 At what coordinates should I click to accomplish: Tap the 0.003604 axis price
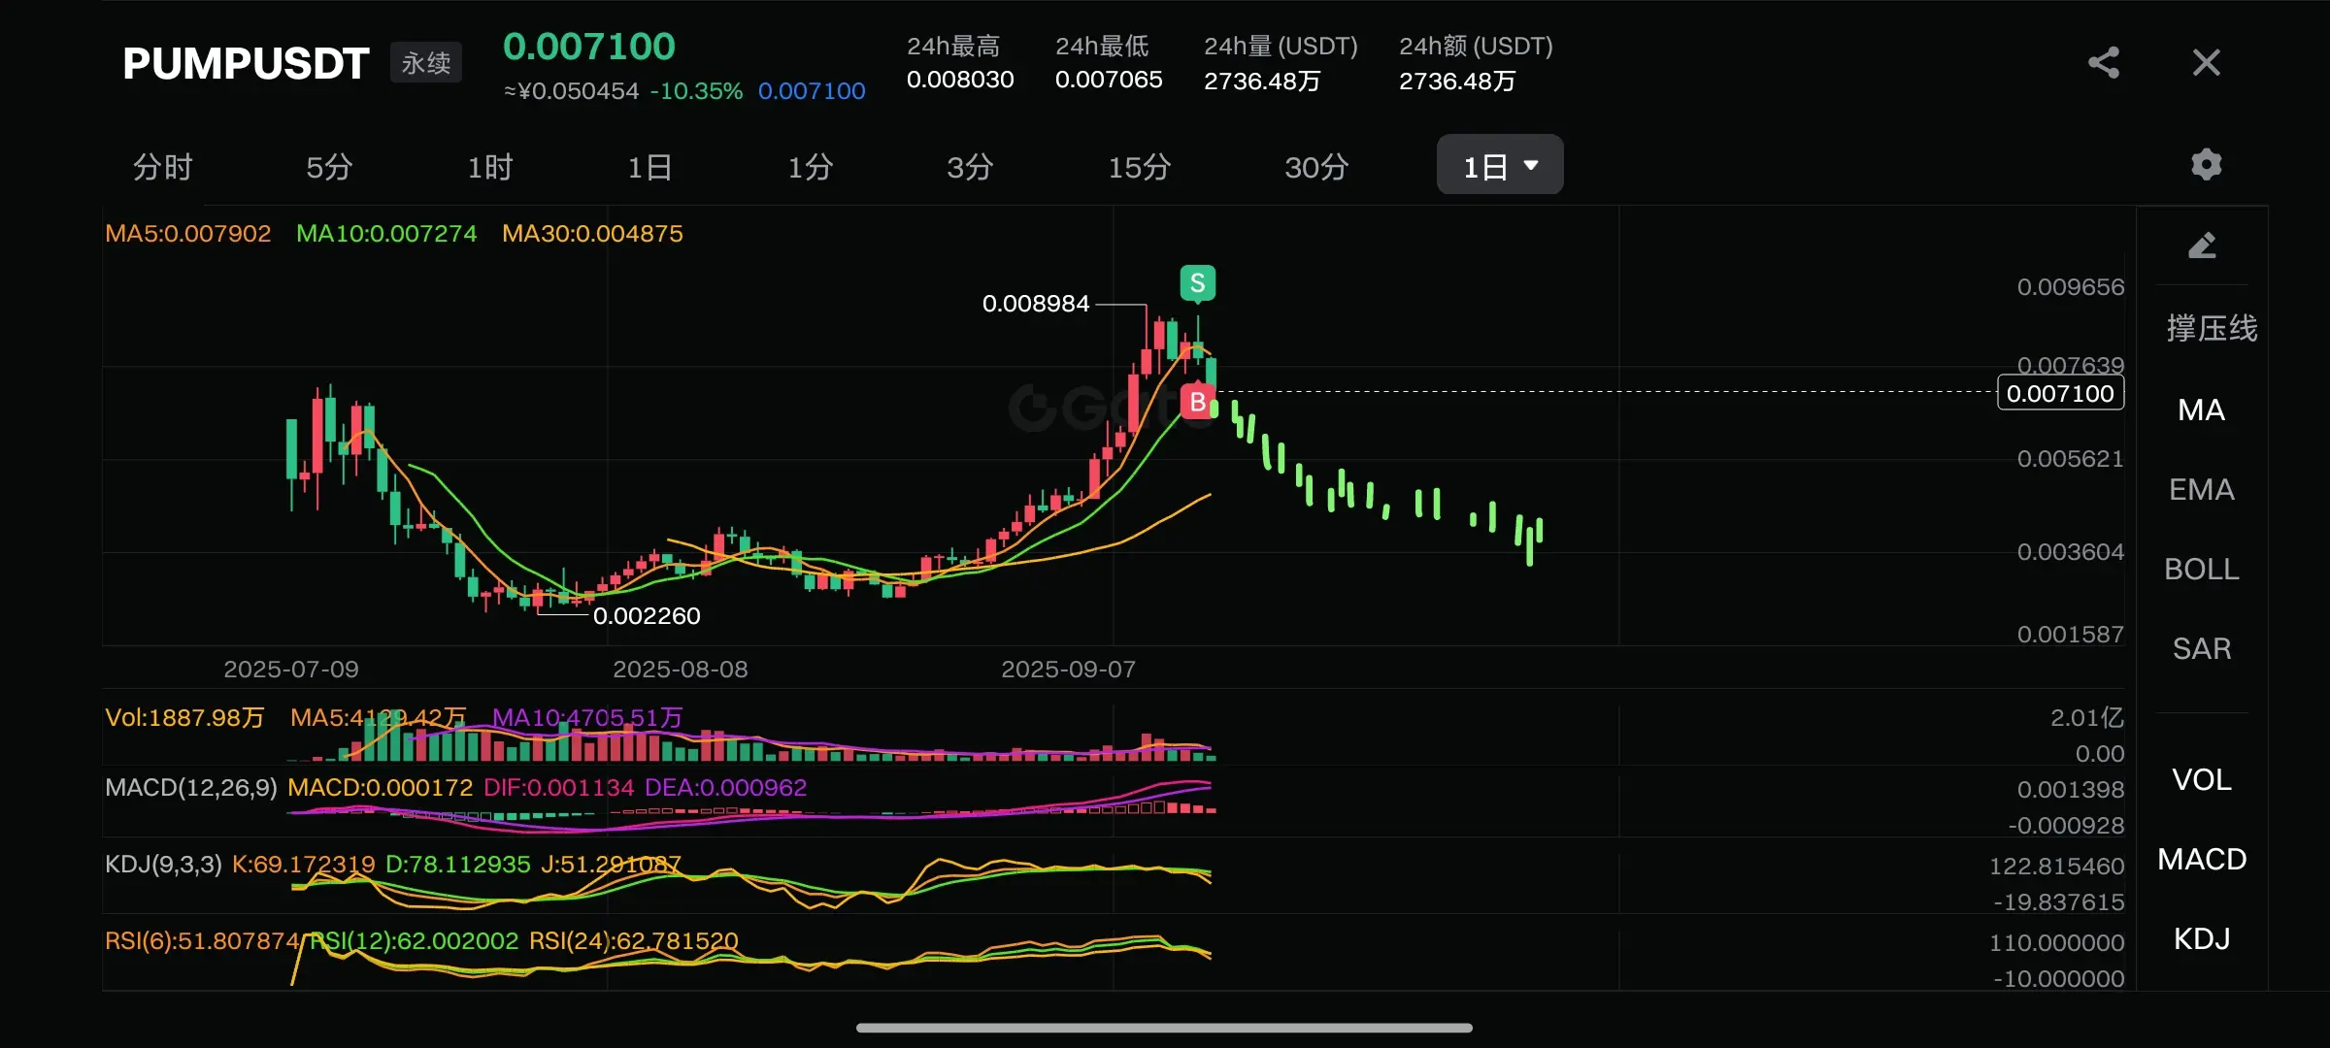[2071, 552]
